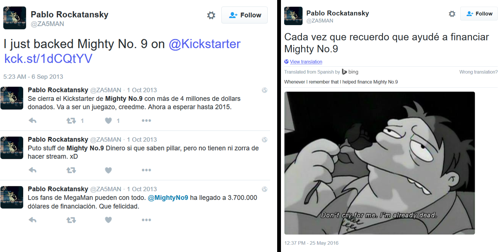This screenshot has height=252, width=500.
Task: Open the black-and-white Barney meme image
Action: [379, 163]
